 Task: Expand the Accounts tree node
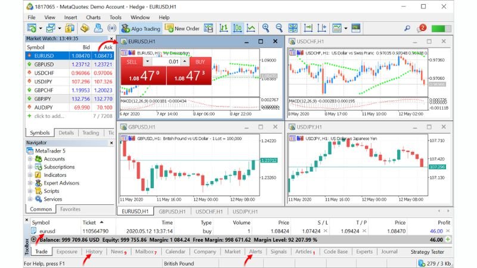point(30,158)
